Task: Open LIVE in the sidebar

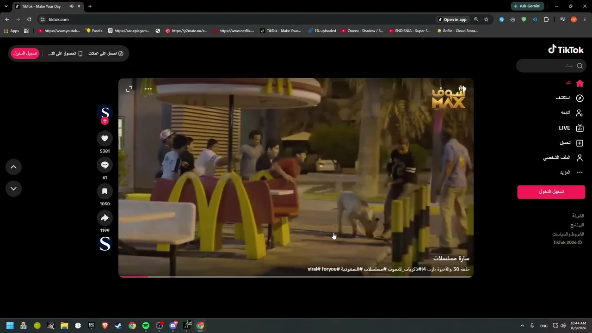Action: [571, 128]
